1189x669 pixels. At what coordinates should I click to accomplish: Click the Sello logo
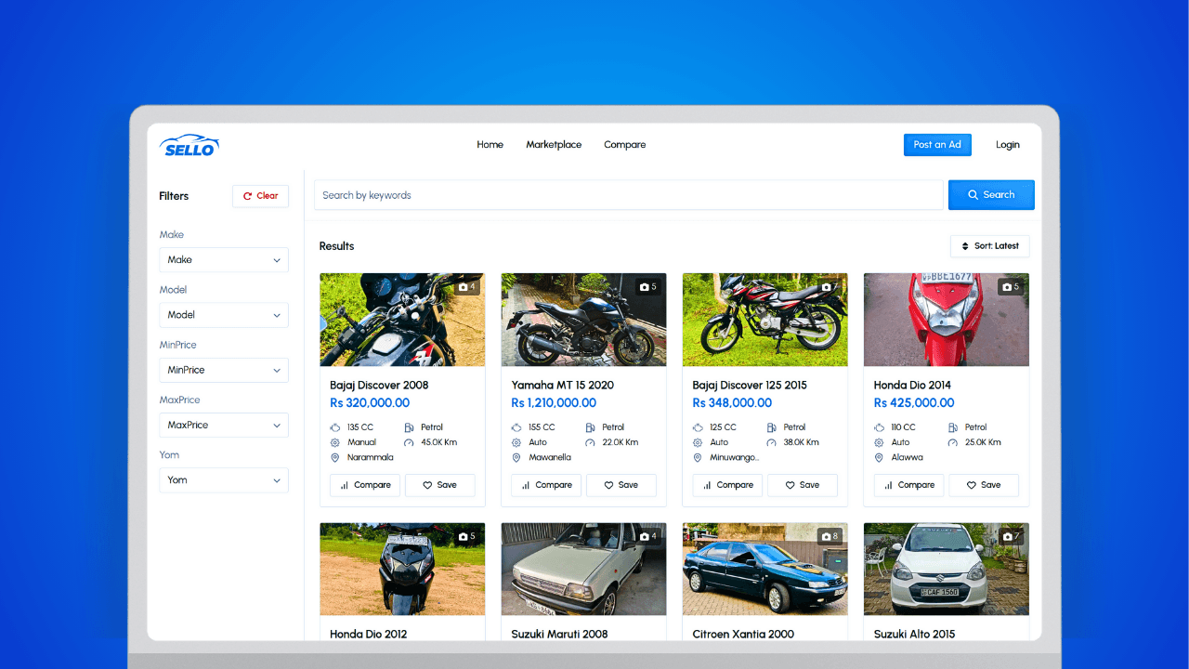click(189, 145)
